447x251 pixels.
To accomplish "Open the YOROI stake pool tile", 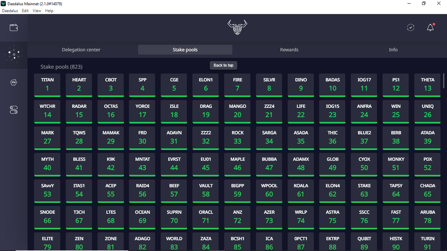I will point(142,112).
